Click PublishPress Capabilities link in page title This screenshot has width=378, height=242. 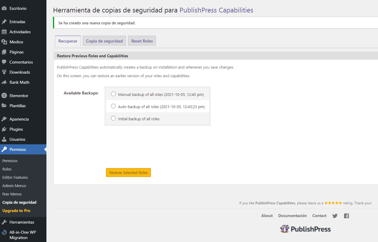coord(216,10)
